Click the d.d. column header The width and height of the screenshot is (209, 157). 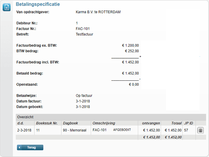pos(20,123)
